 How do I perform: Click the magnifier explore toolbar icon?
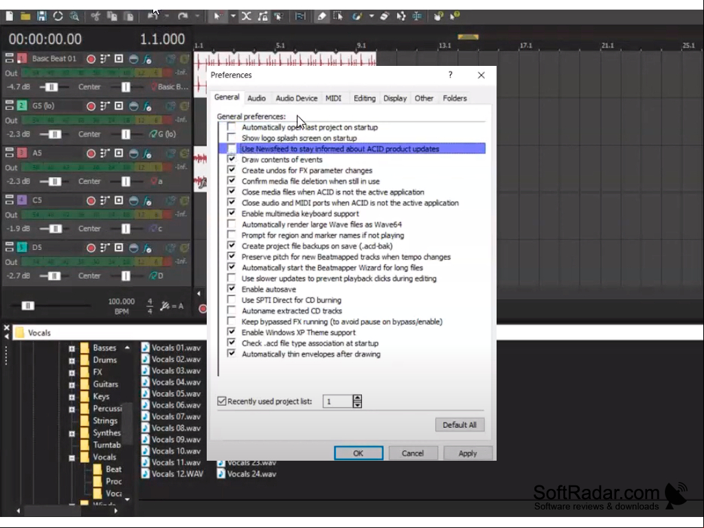(74, 16)
